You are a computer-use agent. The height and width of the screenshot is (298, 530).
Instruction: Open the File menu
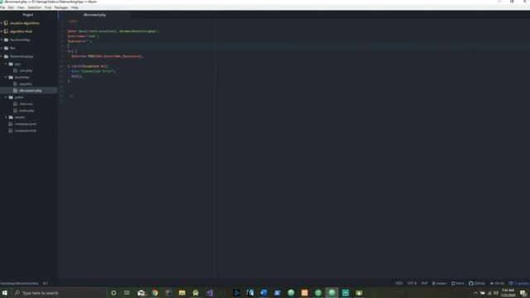pos(2,7)
